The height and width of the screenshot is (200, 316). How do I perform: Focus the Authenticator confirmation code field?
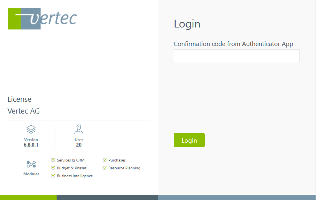[237, 56]
